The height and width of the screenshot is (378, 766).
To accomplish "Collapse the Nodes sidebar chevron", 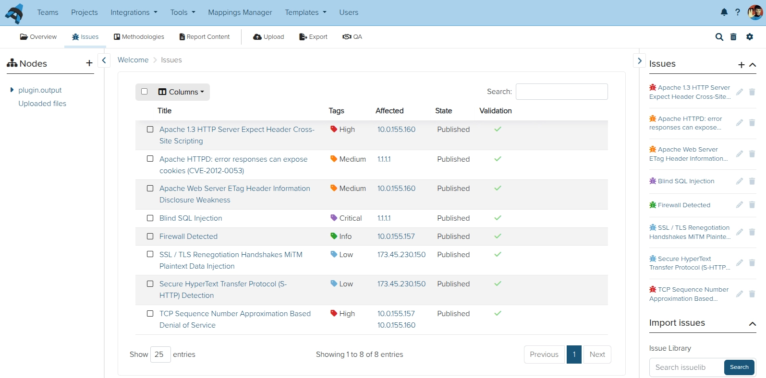I will tap(104, 60).
